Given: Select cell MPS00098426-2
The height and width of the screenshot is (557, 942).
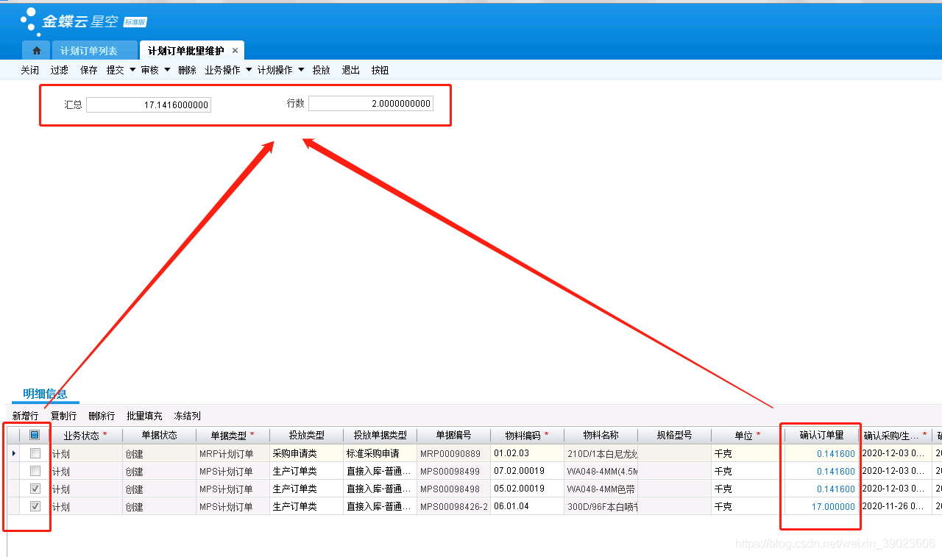Looking at the screenshot, I should point(453,507).
